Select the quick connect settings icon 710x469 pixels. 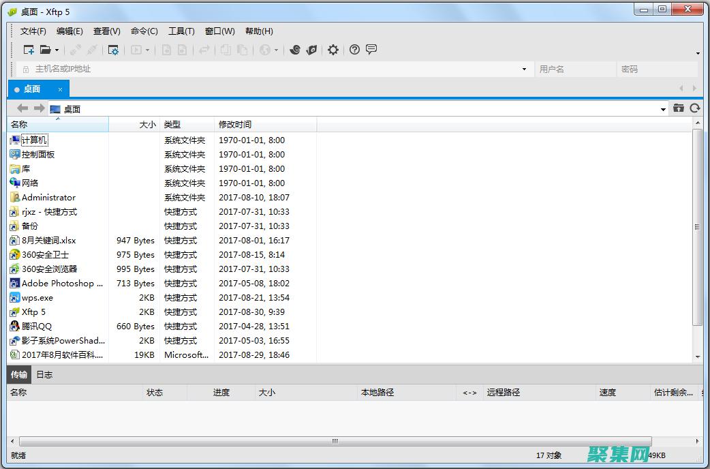(x=114, y=49)
